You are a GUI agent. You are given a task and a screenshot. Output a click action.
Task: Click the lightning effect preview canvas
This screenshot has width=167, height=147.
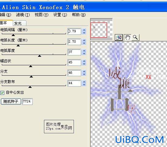129,94
